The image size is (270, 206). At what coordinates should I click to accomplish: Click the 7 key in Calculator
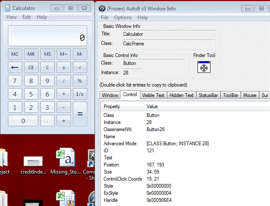tap(15, 80)
